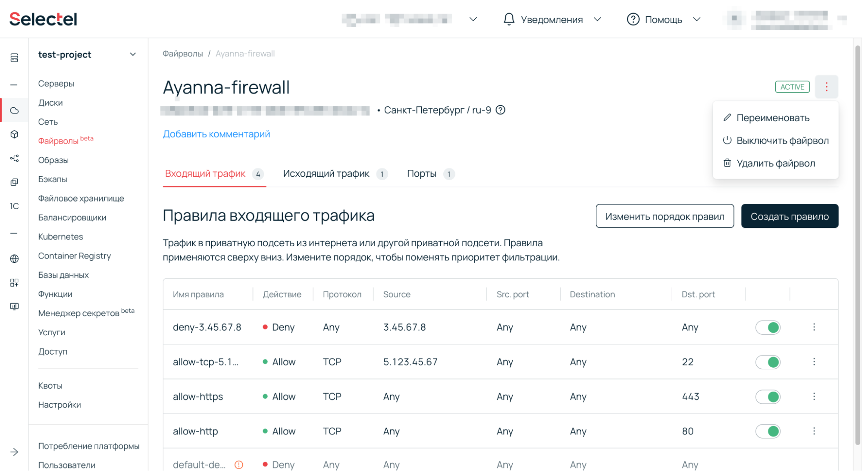Turn off the allow-https rule switch
The image size is (862, 471).
768,396
